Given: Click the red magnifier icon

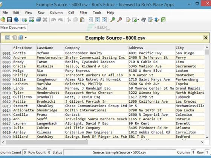Looking at the screenshot, I should pyautogui.click(x=119, y=20).
